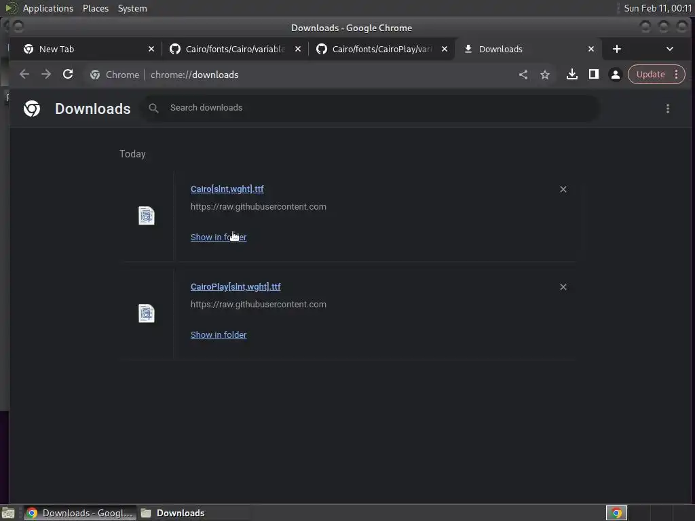Open the System menu

(132, 8)
